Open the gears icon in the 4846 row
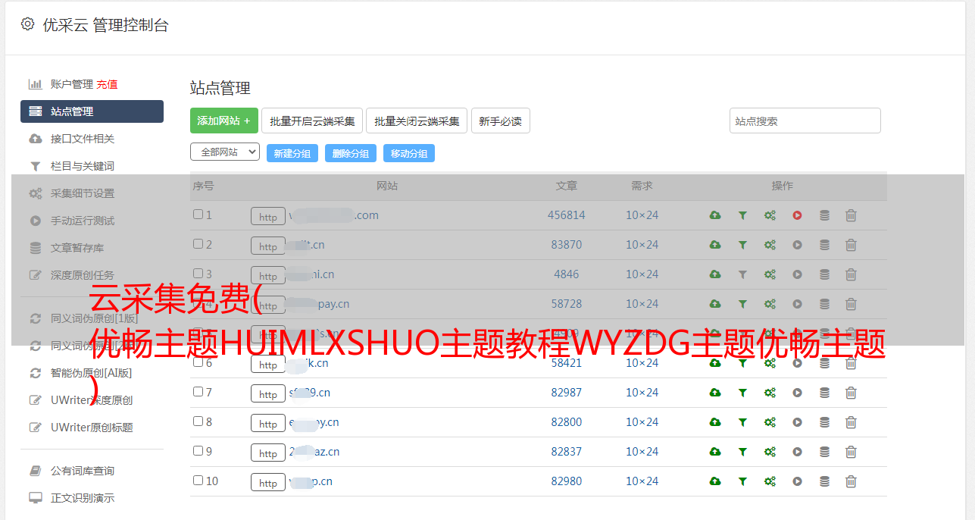975x520 pixels. [770, 274]
